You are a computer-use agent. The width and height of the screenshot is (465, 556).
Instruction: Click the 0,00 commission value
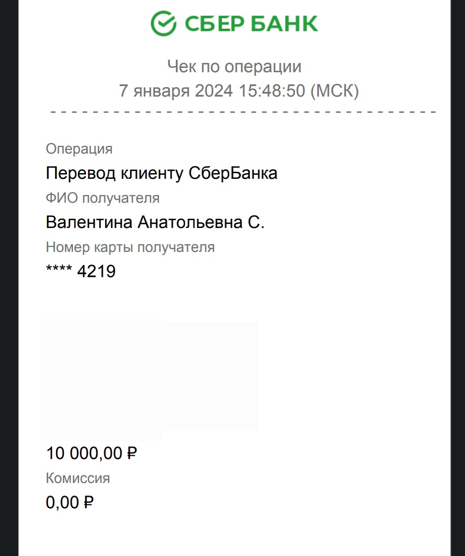pos(62,503)
